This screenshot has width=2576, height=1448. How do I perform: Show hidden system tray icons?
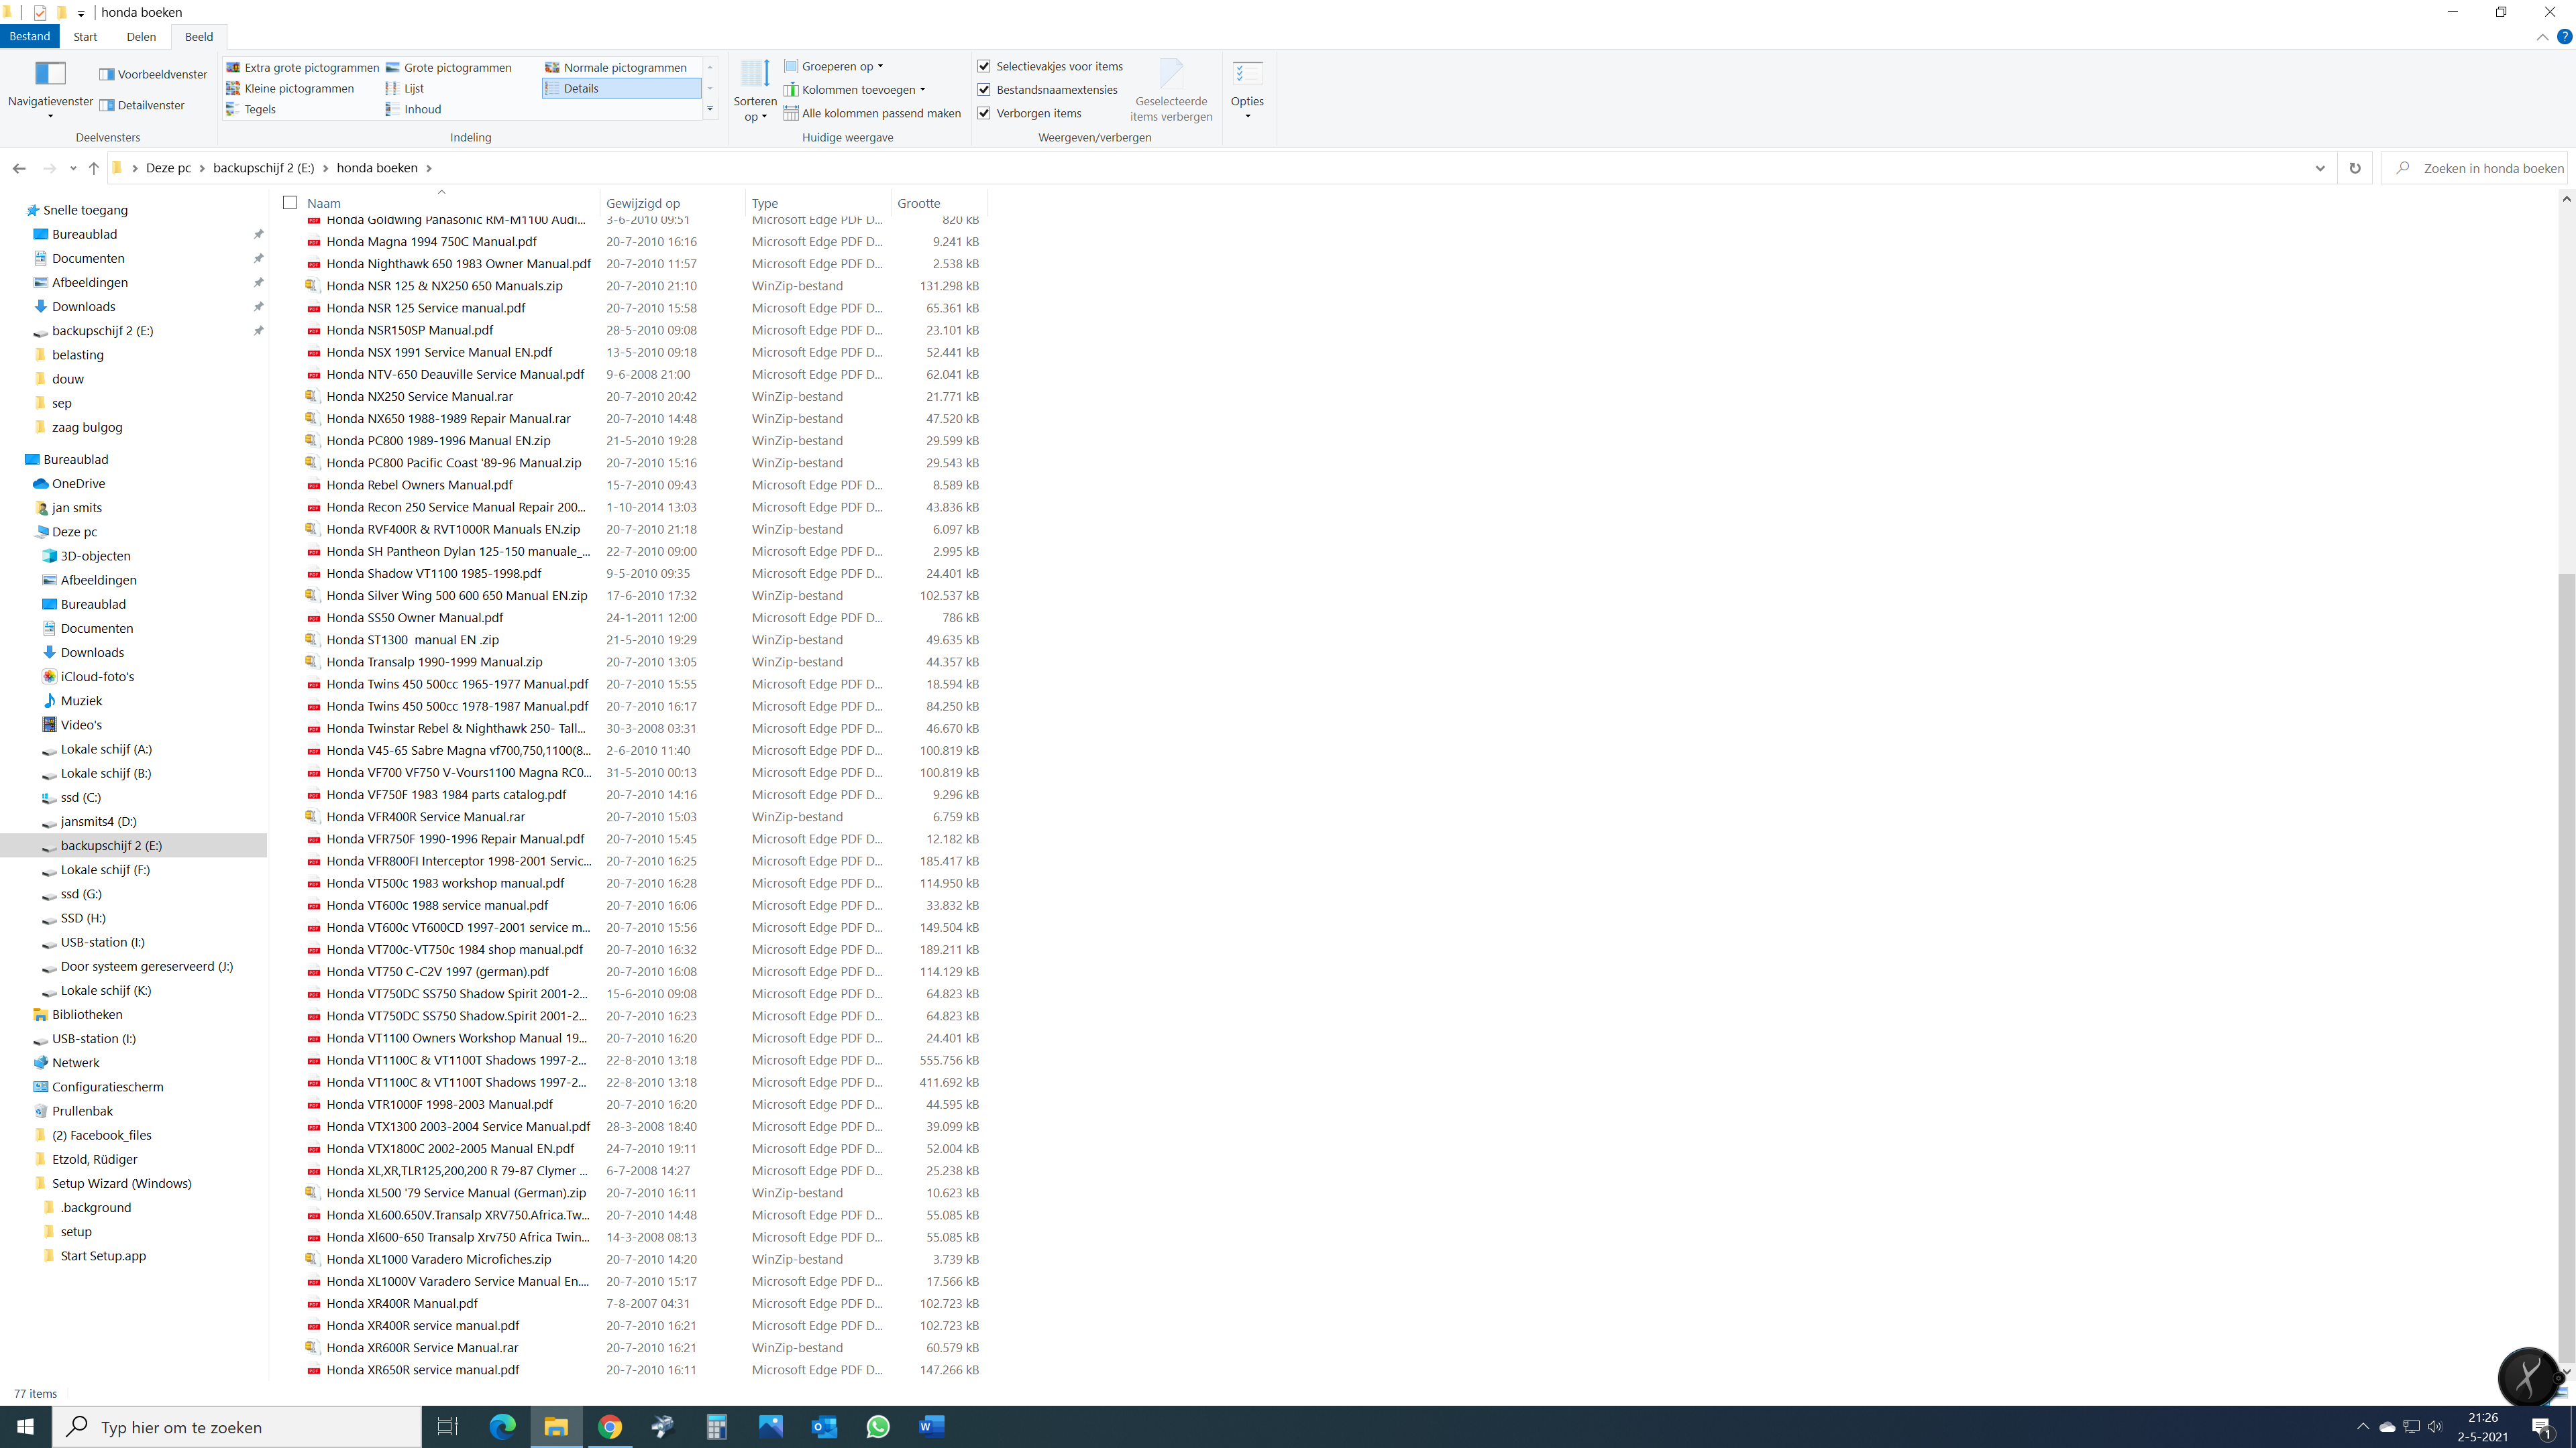(2363, 1426)
